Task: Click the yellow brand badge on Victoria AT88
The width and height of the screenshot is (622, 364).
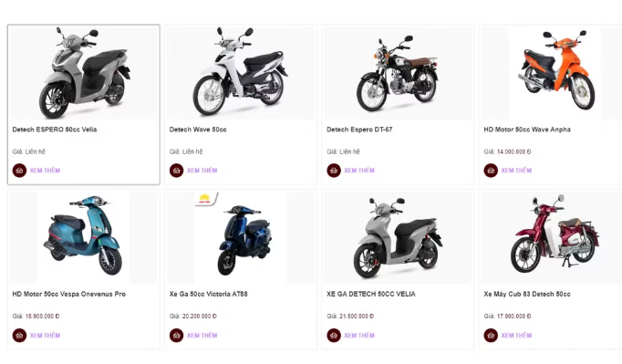Action: click(x=207, y=199)
